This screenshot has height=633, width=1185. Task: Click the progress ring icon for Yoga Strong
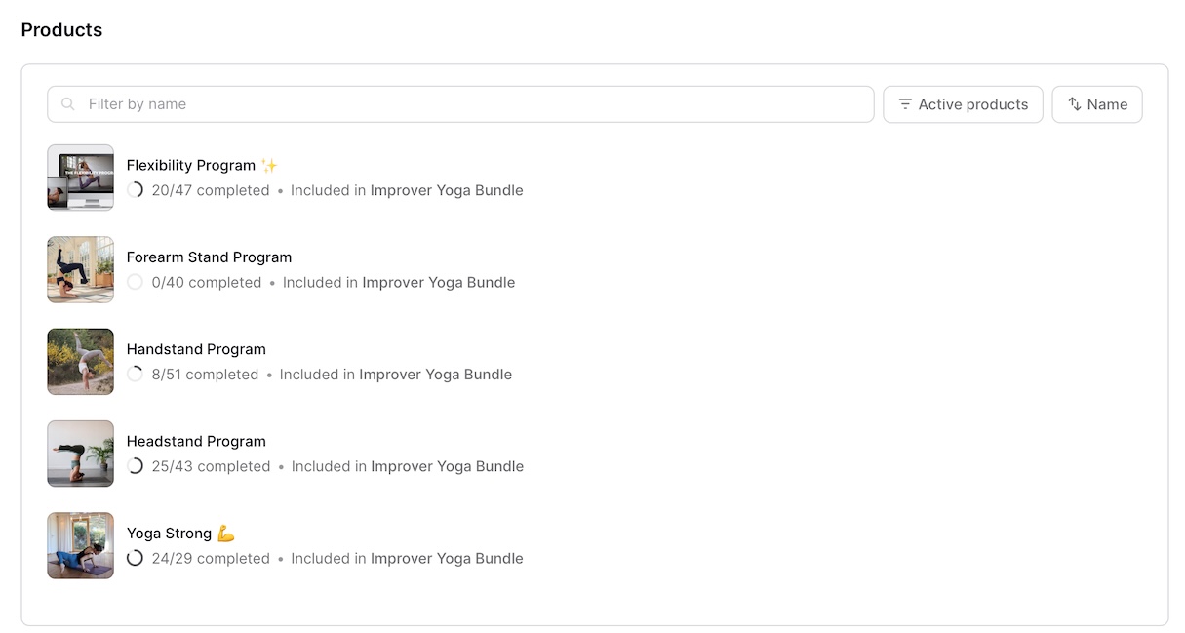click(136, 559)
